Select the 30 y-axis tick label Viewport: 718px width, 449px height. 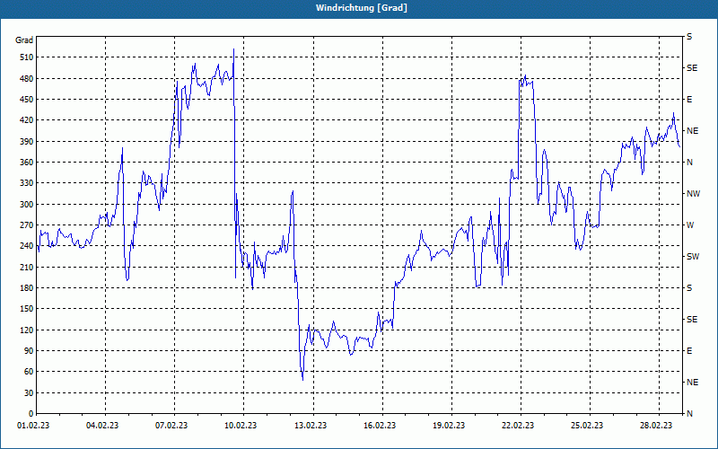tap(29, 392)
